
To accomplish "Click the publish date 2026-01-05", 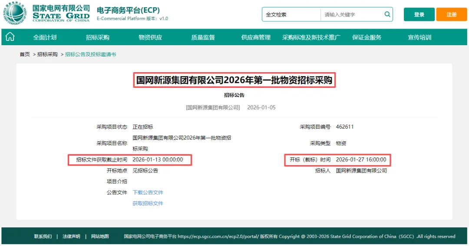I will click(x=261, y=107).
